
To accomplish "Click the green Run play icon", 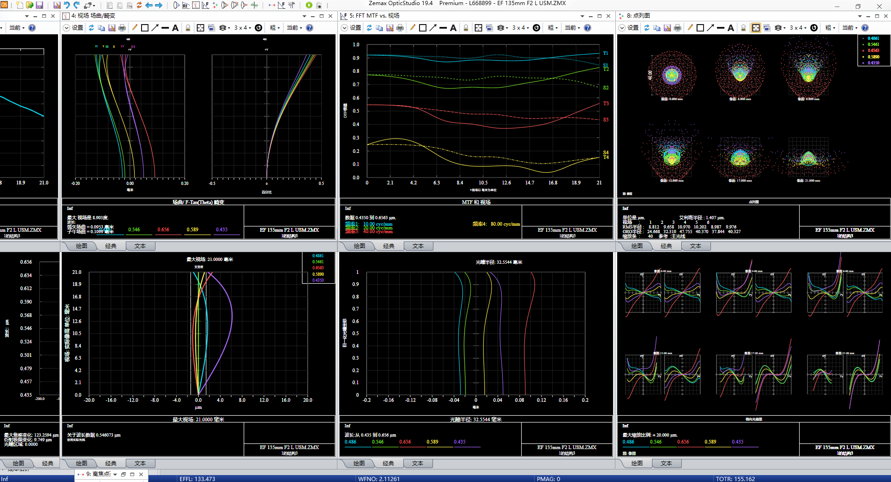I will coord(309,5).
